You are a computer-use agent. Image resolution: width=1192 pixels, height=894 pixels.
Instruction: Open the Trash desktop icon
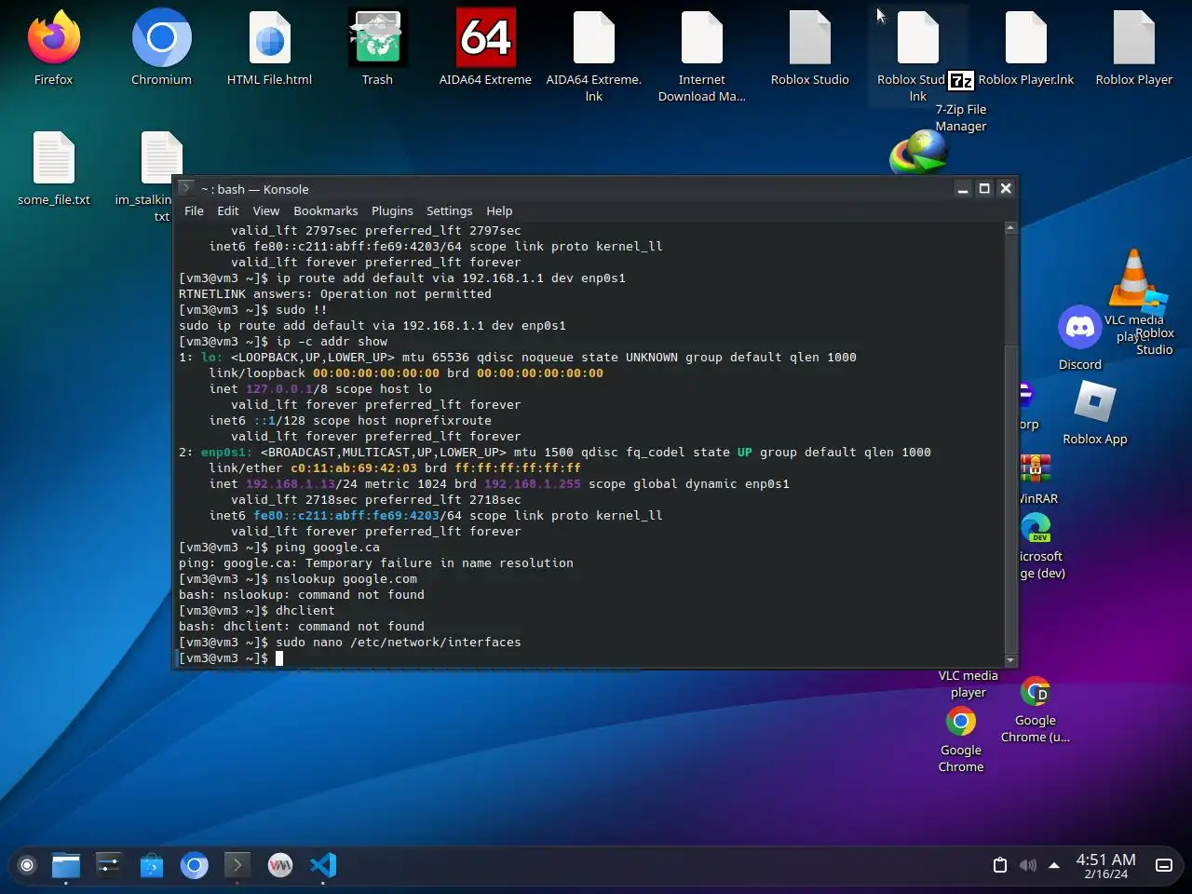click(377, 37)
